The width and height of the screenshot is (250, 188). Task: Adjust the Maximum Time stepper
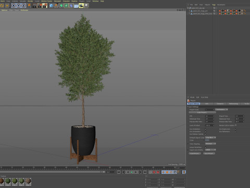[244, 119]
